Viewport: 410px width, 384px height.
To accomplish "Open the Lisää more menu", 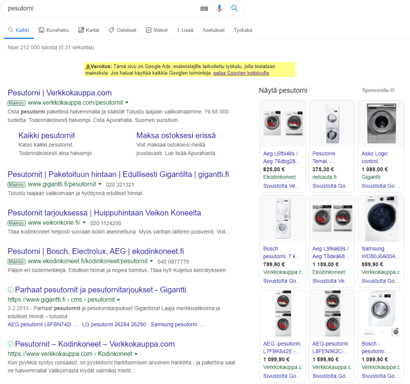I will (x=185, y=30).
